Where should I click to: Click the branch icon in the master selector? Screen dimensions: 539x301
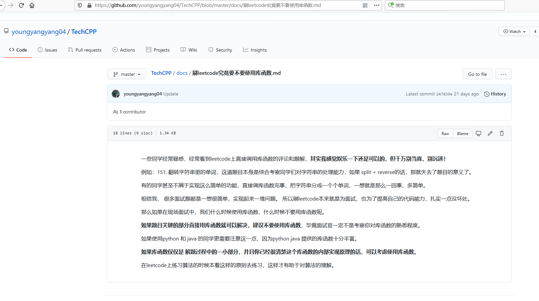116,74
